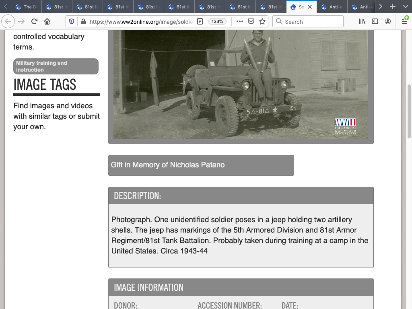Open Firefox hamburger application menu
The width and height of the screenshot is (412, 309).
[404, 21]
